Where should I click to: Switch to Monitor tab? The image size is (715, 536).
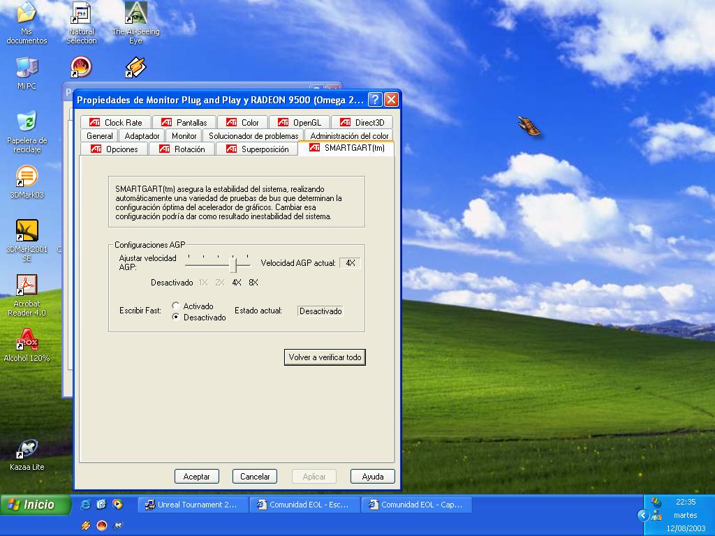point(184,136)
